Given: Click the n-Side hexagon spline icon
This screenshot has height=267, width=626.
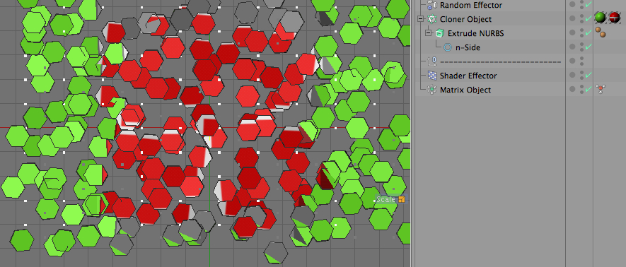Looking at the screenshot, I should [x=448, y=47].
